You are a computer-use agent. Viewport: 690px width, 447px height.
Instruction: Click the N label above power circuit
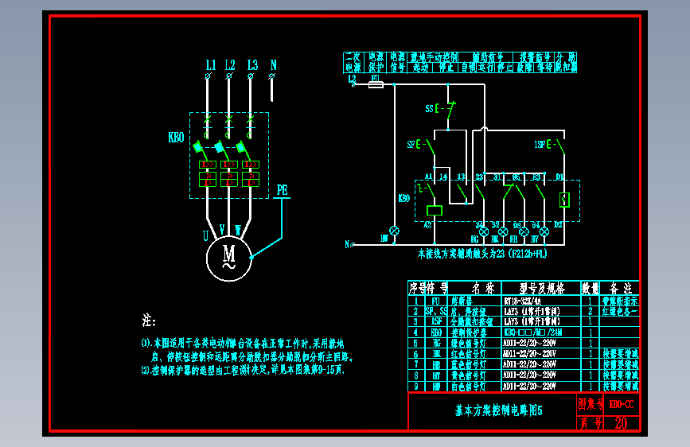(x=273, y=65)
